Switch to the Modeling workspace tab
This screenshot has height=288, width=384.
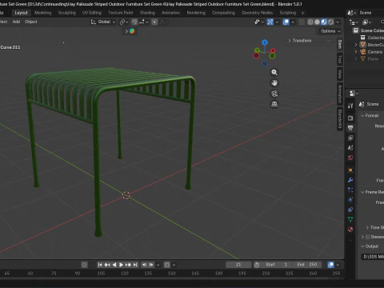(x=42, y=13)
